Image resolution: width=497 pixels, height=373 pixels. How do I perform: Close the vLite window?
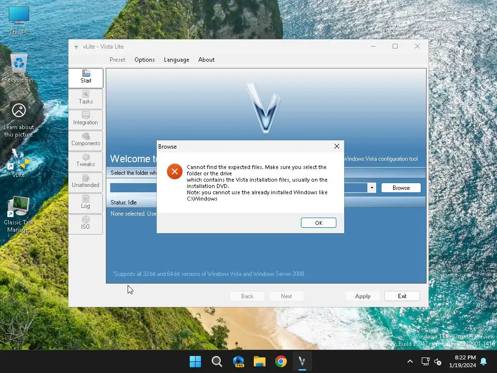pyautogui.click(x=417, y=46)
